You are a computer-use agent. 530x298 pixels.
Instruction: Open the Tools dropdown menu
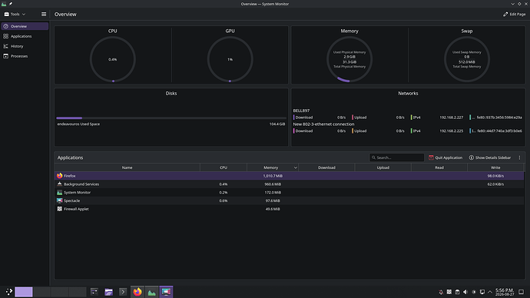15,14
